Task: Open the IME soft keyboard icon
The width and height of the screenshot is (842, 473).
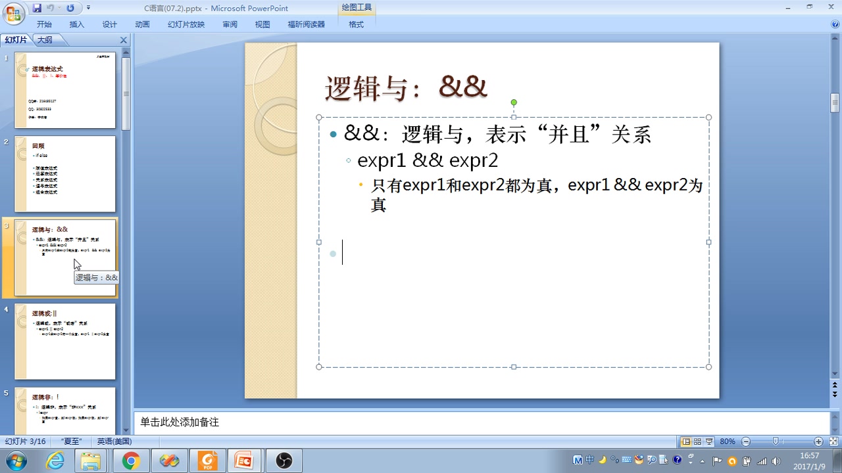Action: coord(626,461)
